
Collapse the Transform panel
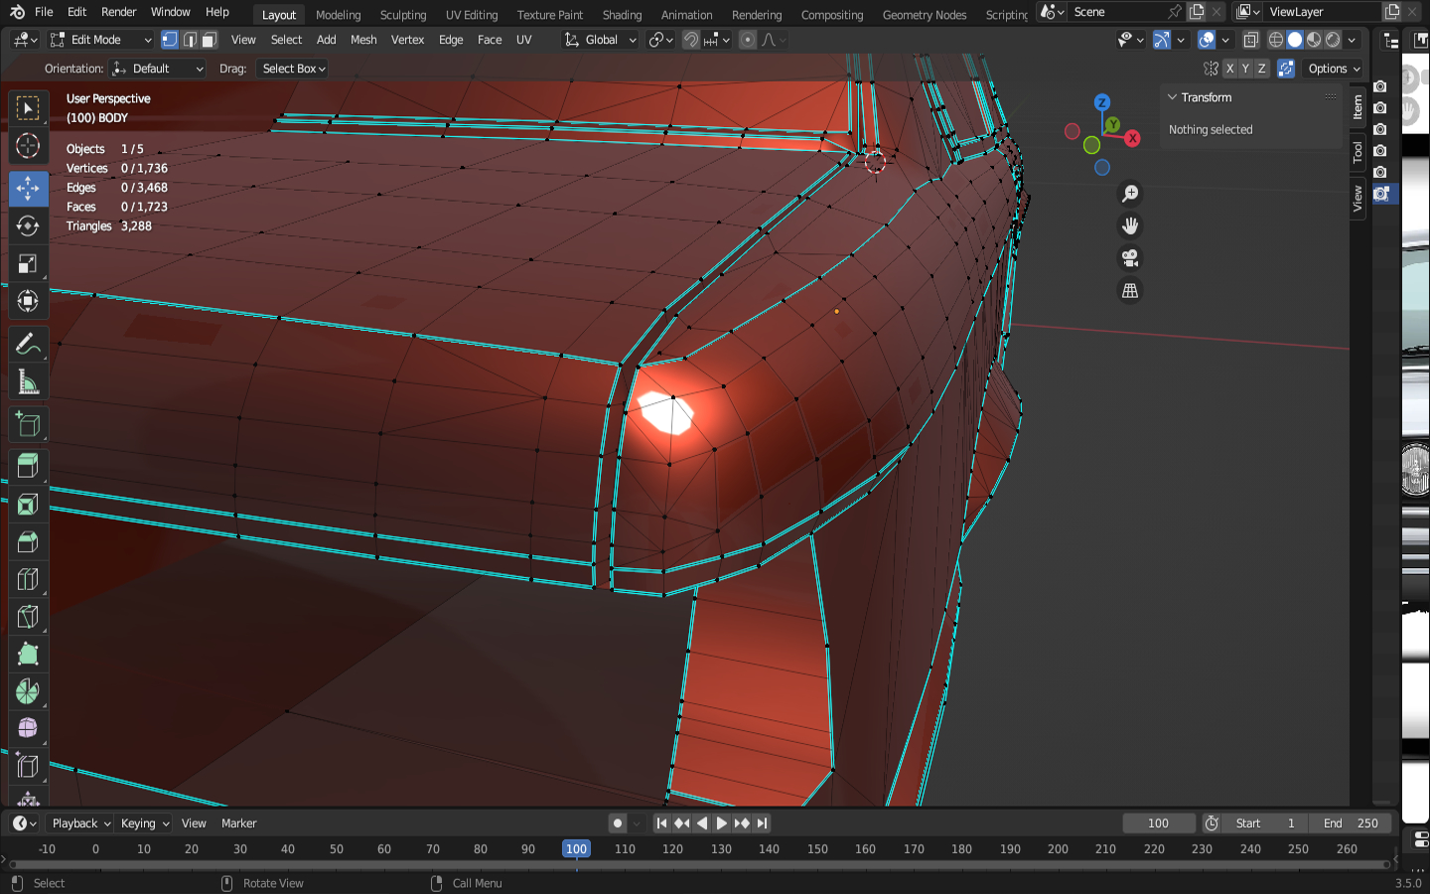[x=1173, y=97]
